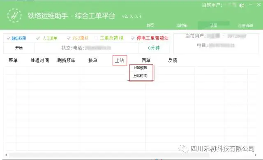The image size is (263, 160).
Task: Close the 铁塔运维助手 window
Action: pos(259,5)
